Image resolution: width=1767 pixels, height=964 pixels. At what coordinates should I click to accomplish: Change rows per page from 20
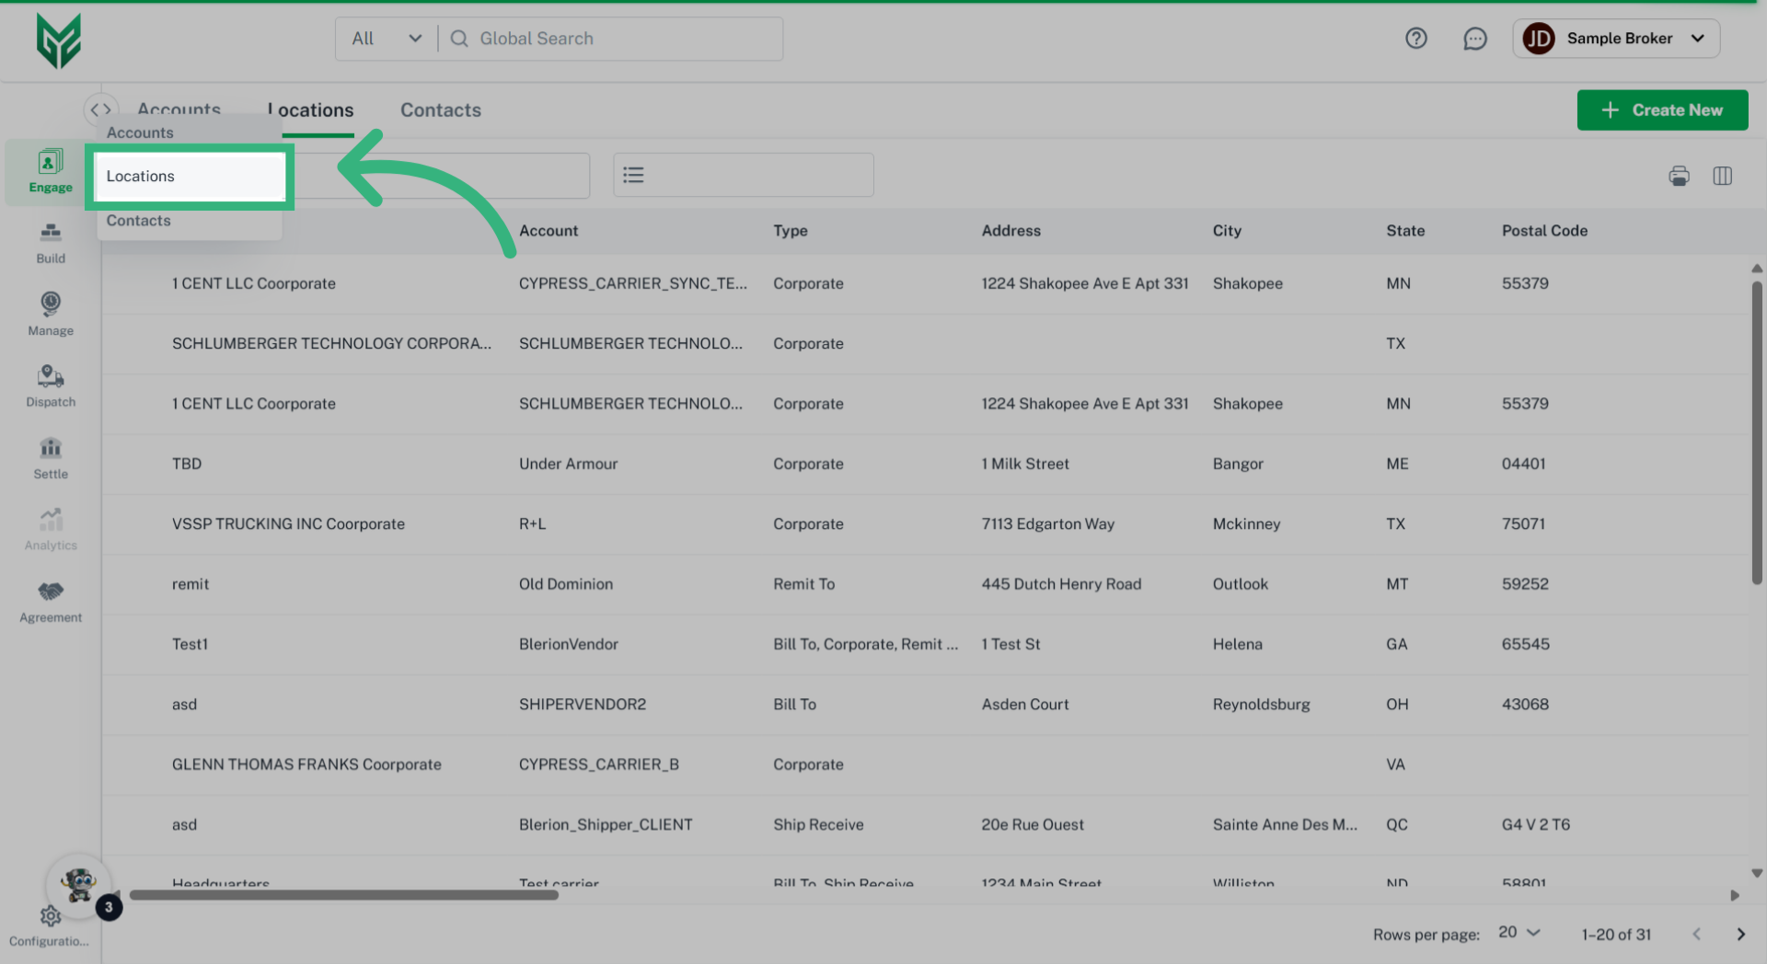tap(1519, 933)
